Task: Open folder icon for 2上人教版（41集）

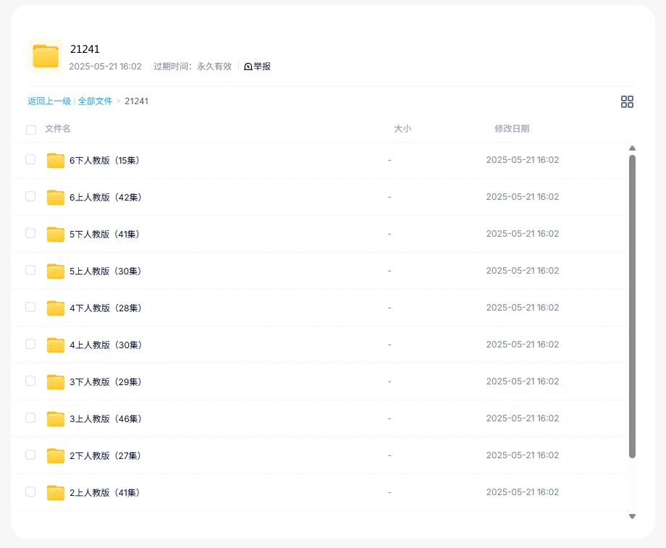Action: tap(56, 493)
